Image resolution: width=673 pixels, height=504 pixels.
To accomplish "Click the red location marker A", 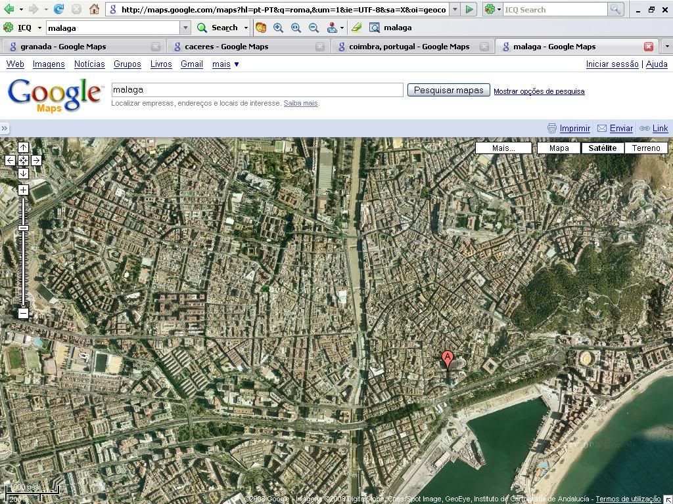I will point(448,359).
